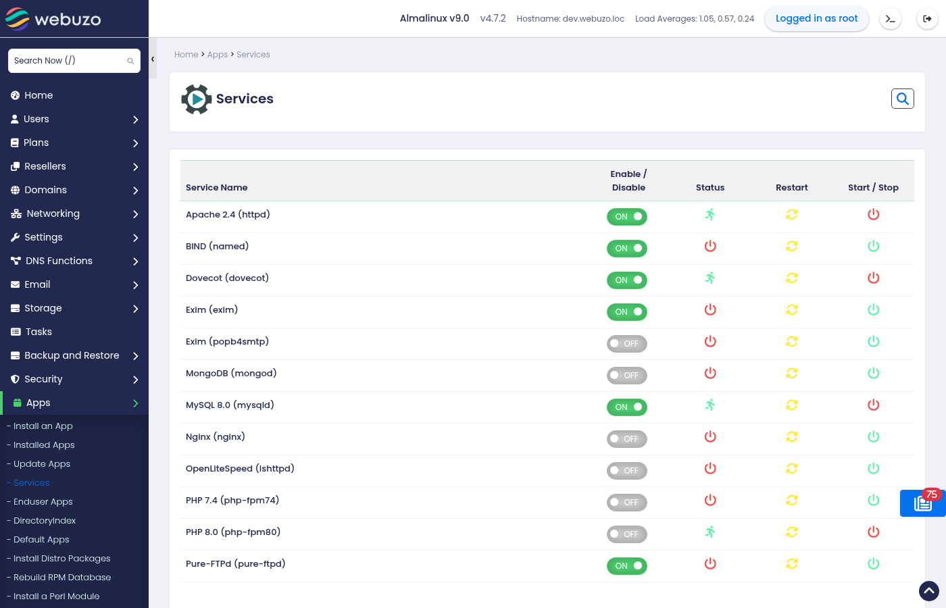Enable the PHP 8.0 (php-fpm80) toggle
Viewport: 946px width, 608px height.
pos(627,534)
